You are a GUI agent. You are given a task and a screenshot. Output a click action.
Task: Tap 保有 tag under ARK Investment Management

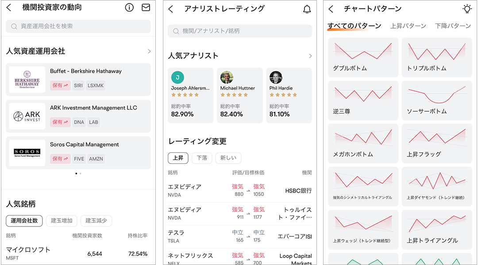click(60, 122)
